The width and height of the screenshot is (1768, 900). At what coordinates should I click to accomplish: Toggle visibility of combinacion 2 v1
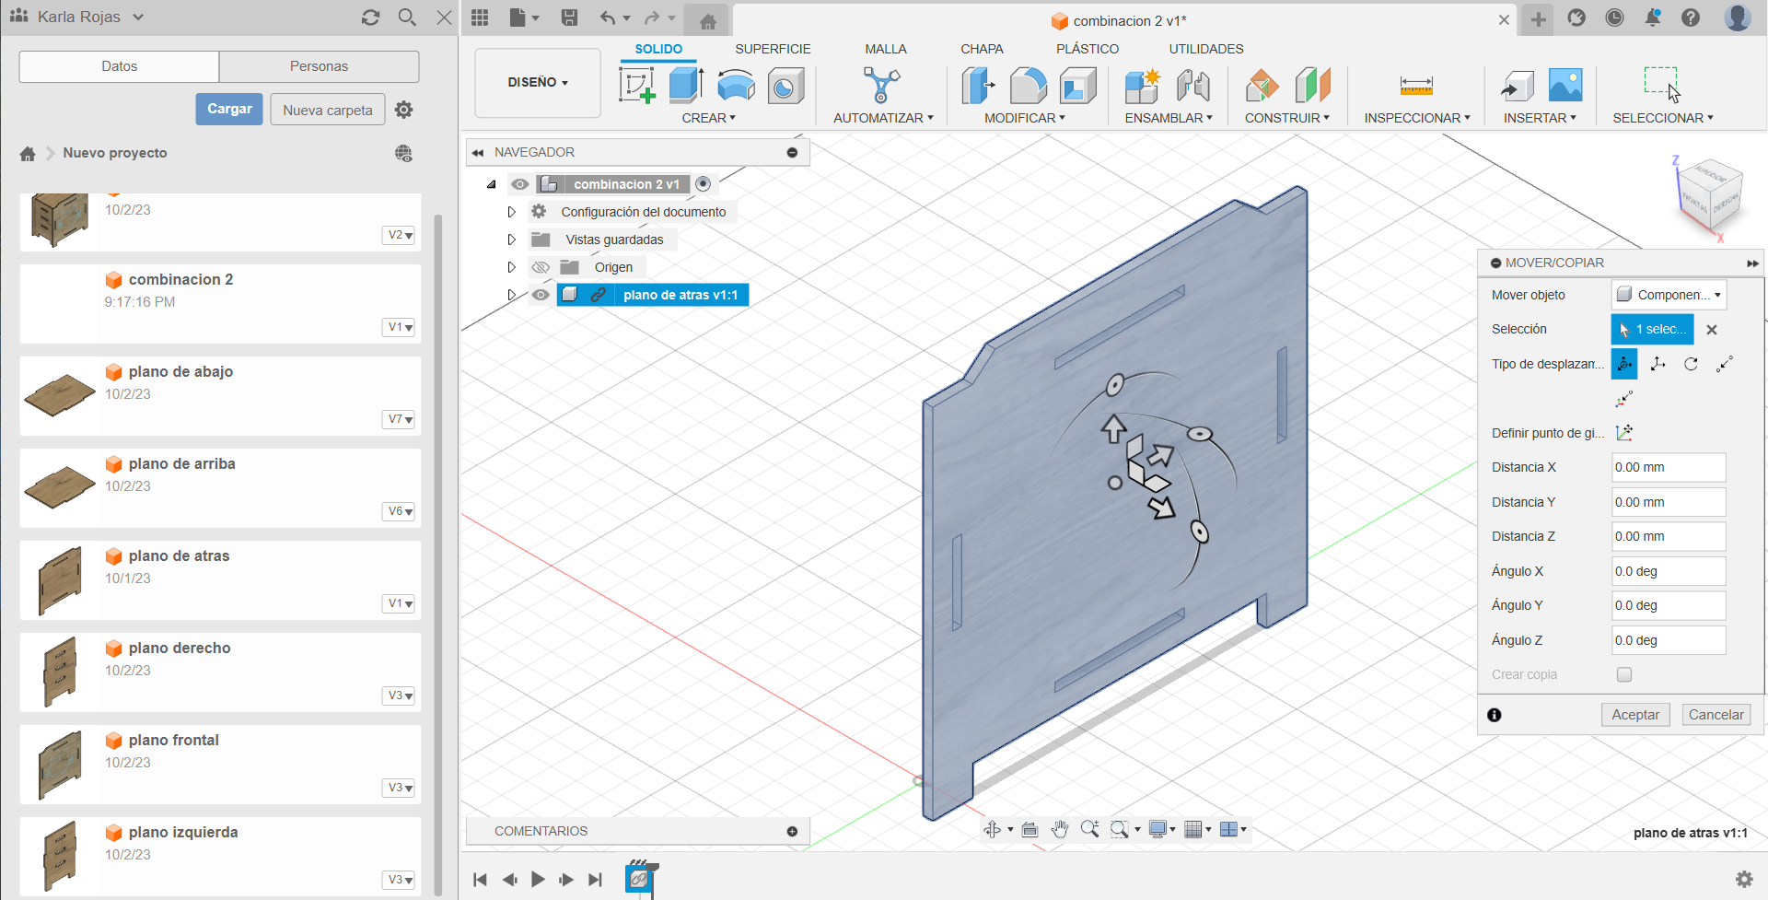coord(520,184)
